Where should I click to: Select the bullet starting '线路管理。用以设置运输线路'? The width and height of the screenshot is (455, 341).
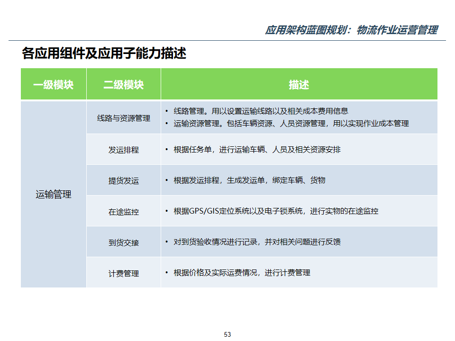tap(261, 111)
